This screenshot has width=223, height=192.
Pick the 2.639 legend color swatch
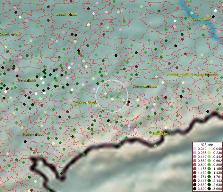[195, 185]
